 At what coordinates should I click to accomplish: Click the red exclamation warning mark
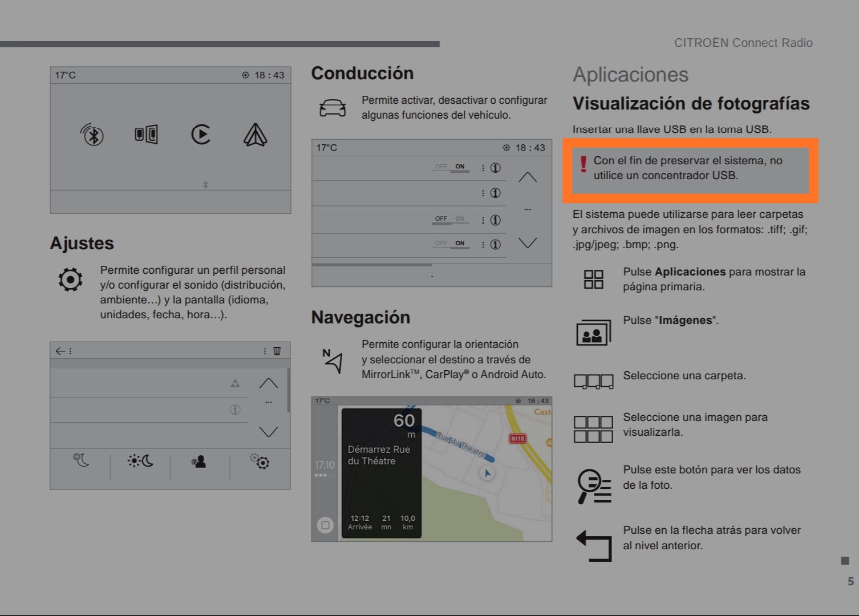pos(583,165)
